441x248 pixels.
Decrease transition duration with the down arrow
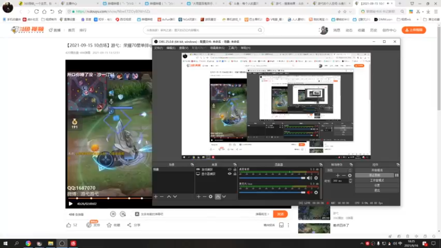click(x=351, y=182)
